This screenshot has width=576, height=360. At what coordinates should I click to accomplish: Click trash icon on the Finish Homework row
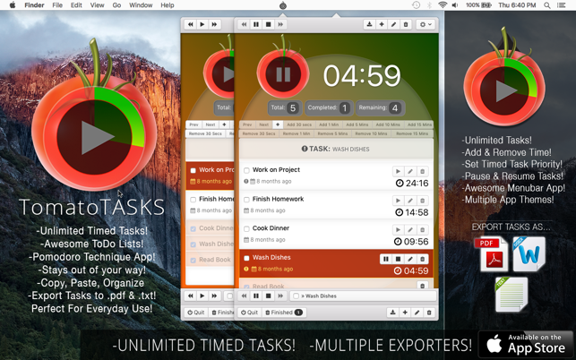(x=423, y=201)
